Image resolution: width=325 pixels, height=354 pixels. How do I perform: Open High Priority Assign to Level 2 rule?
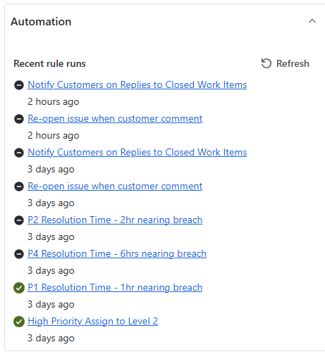92,321
